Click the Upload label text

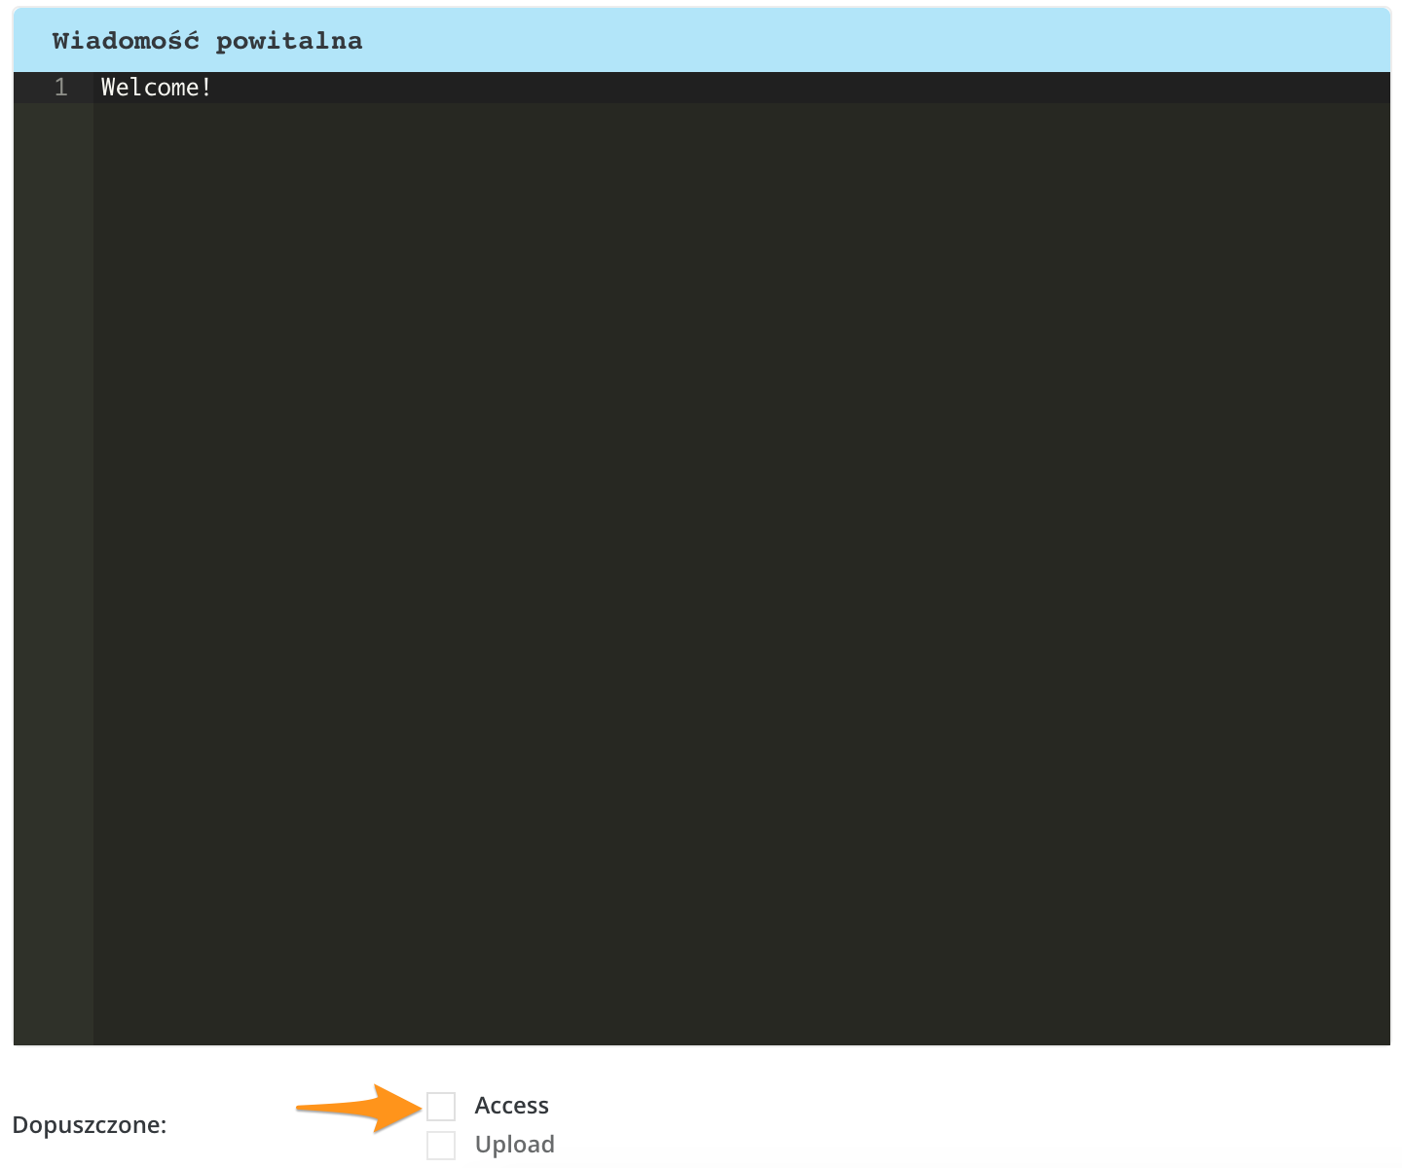(515, 1145)
